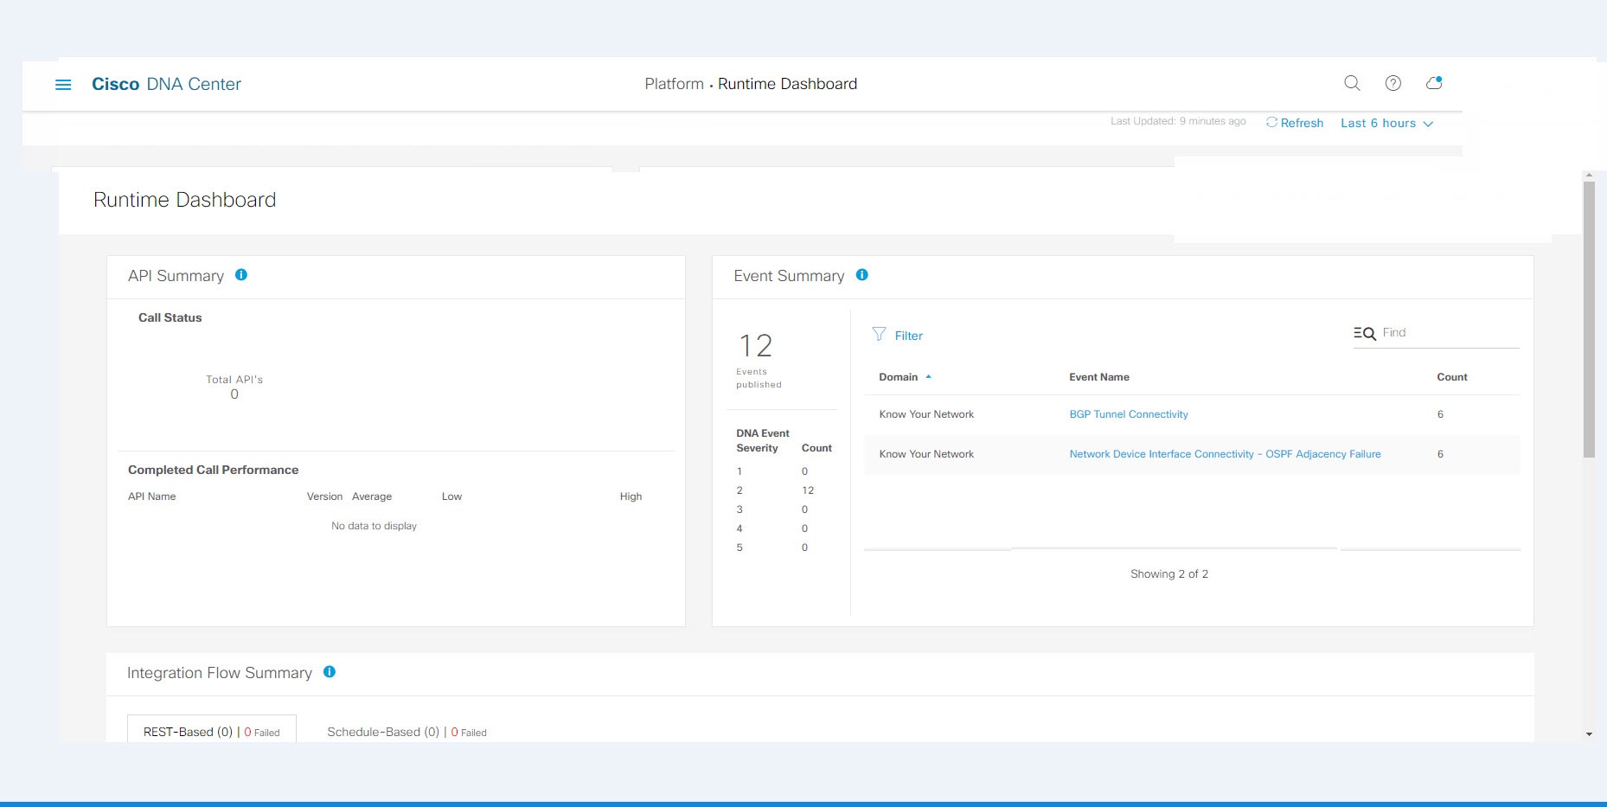The image size is (1607, 807).
Task: Click the Platform breadcrumb
Action: click(x=674, y=84)
